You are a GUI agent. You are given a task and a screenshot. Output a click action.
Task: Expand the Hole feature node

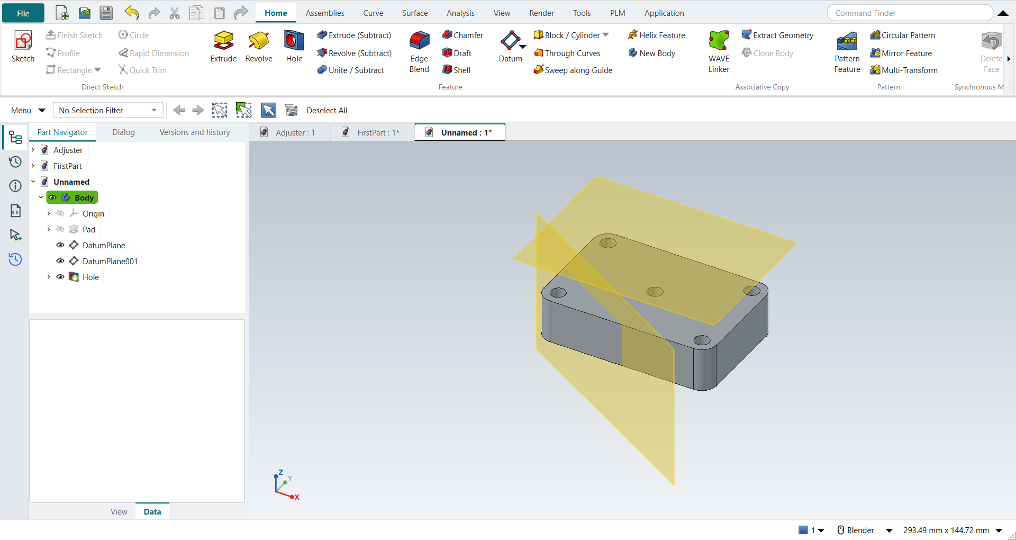(x=49, y=277)
